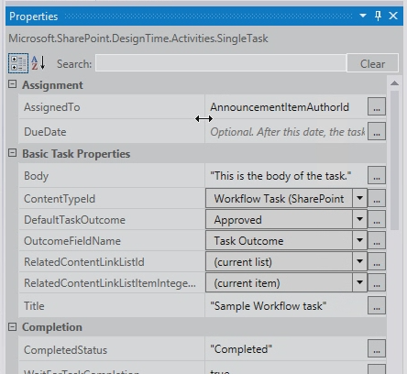Viewport: 407px width, 374px height.
Task: Open expression editor for DueDate
Action: coord(377,131)
